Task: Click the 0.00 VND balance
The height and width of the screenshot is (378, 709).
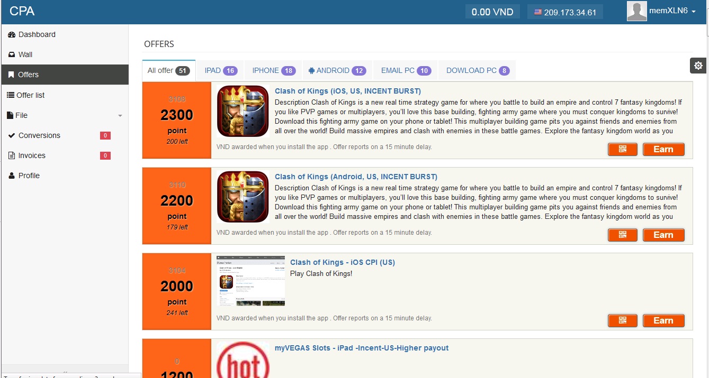Action: tap(492, 12)
